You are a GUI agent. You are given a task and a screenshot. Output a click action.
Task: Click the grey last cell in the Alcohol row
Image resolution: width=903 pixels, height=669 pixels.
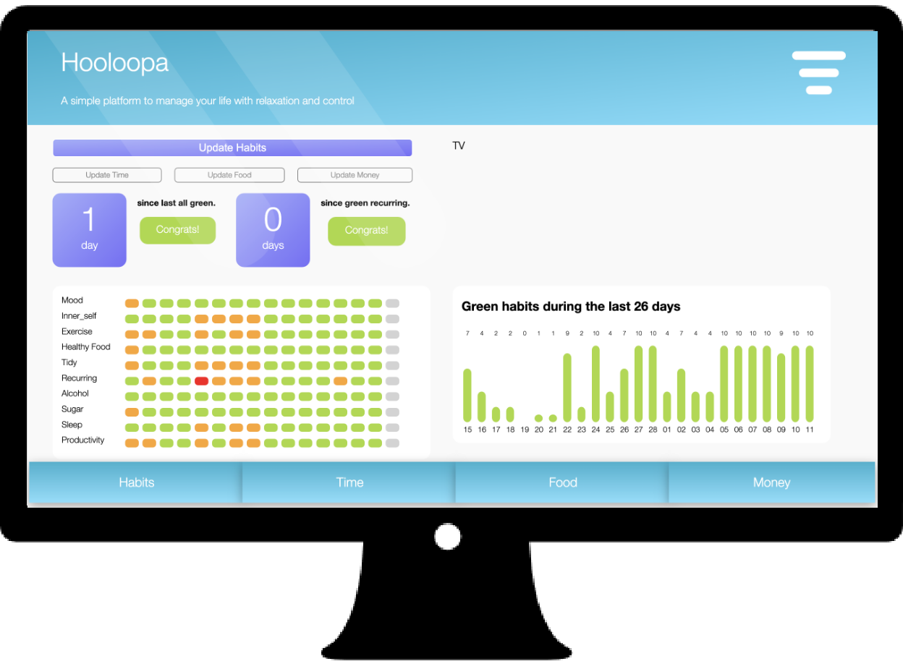392,396
